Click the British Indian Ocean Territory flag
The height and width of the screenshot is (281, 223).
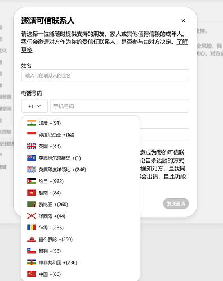(32, 170)
